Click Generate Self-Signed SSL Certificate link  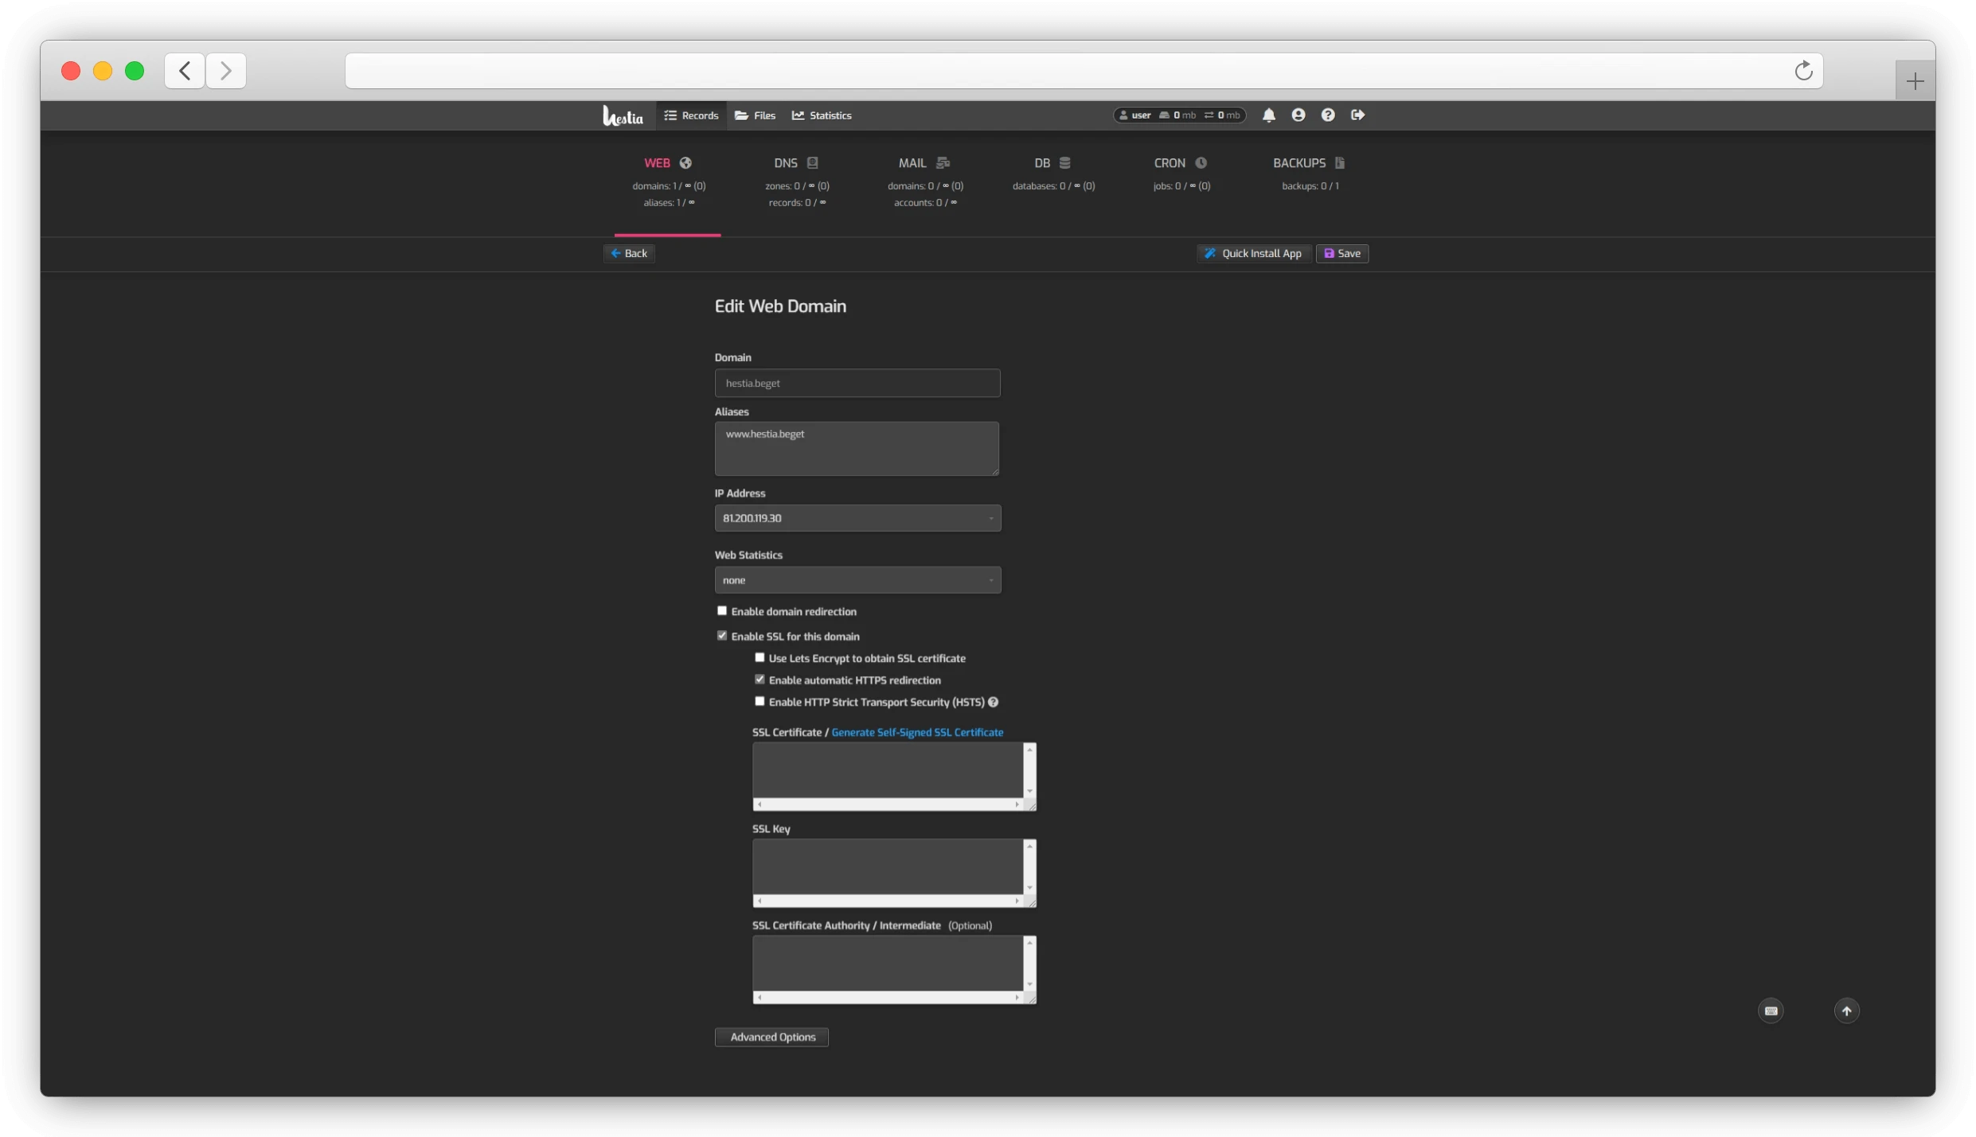[x=916, y=732]
